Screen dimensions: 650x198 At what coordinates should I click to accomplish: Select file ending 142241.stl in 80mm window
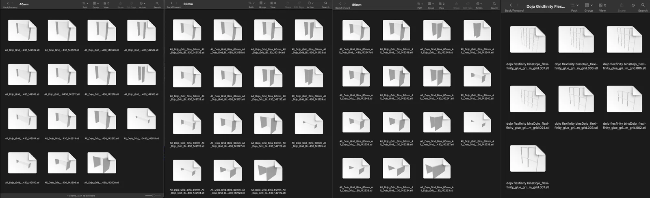point(437,77)
